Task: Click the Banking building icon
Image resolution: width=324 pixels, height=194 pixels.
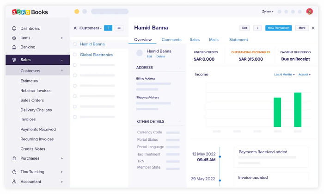Action: point(14,47)
